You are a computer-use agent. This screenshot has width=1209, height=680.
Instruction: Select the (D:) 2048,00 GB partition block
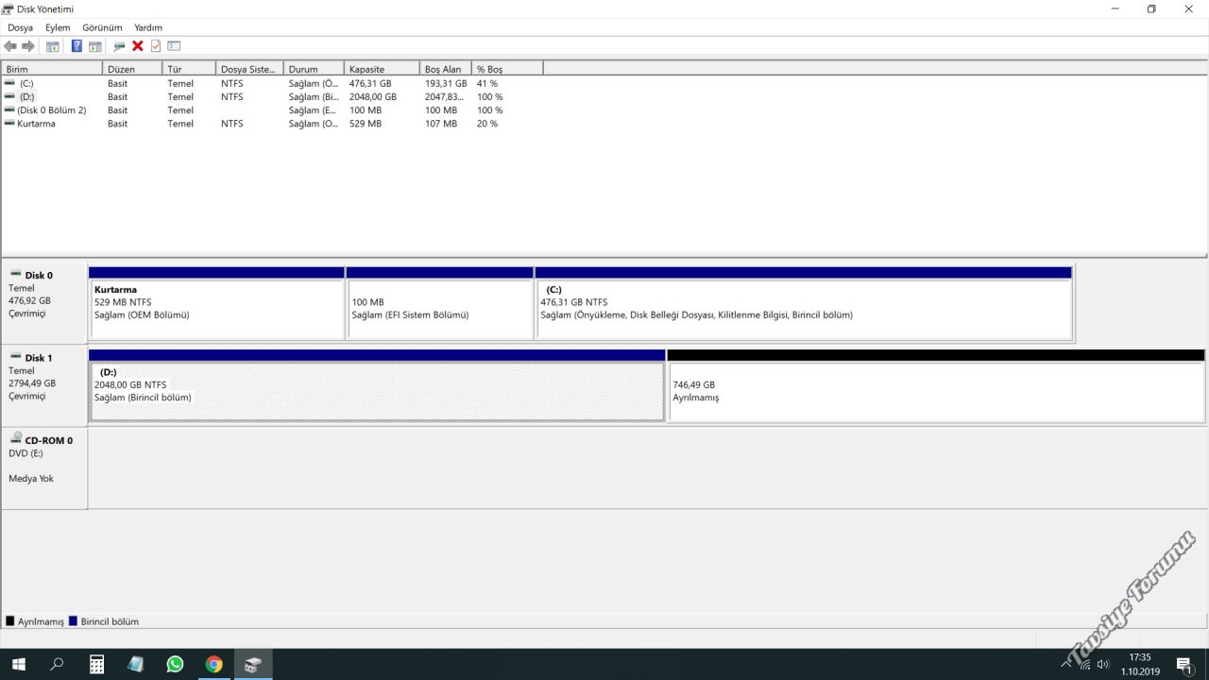click(377, 385)
